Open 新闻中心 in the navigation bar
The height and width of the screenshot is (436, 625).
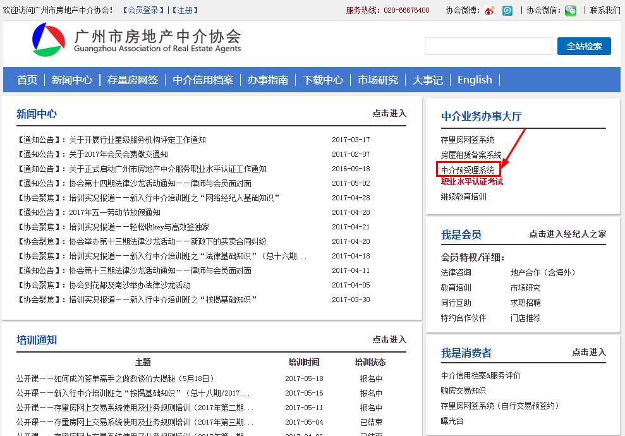point(72,80)
